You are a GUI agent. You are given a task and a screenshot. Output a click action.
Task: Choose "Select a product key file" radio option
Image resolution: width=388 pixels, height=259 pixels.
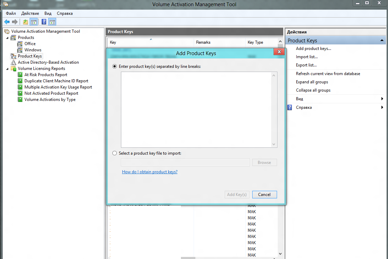115,153
